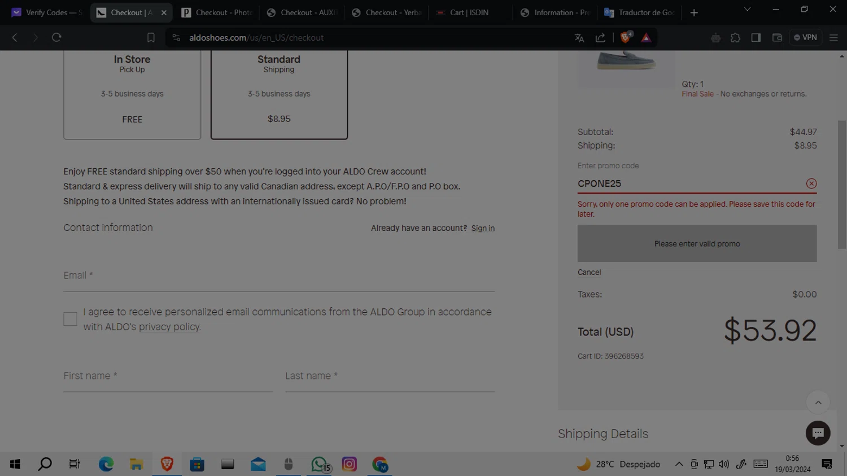Click the First name field
Viewport: 847px width, 476px height.
pos(168,377)
